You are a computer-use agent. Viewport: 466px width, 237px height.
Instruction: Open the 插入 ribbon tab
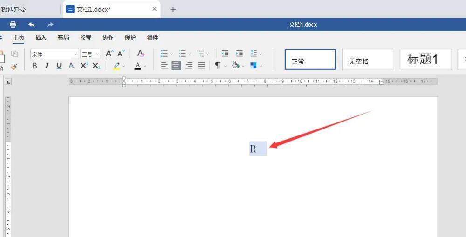[41, 38]
